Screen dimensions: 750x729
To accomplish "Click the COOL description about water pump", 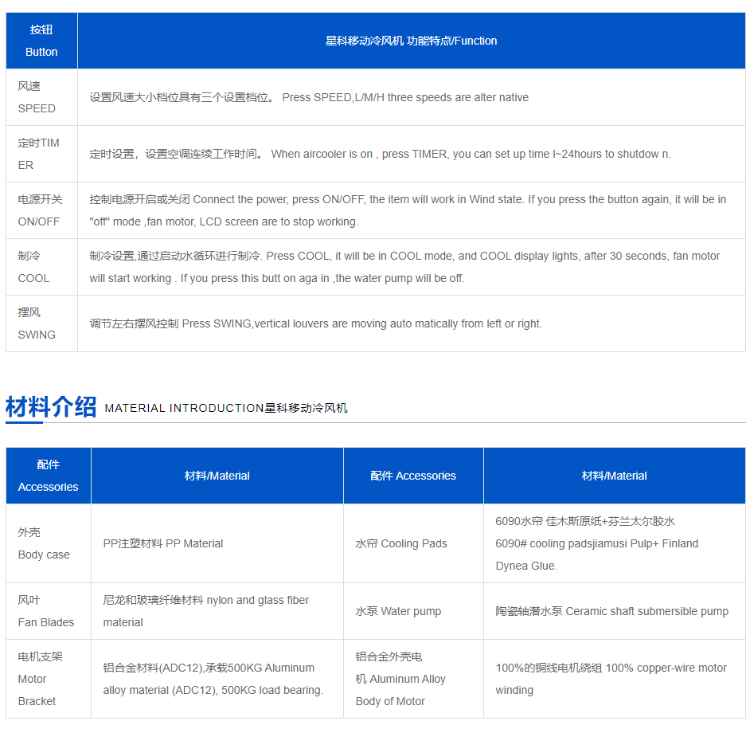I will pos(412,267).
